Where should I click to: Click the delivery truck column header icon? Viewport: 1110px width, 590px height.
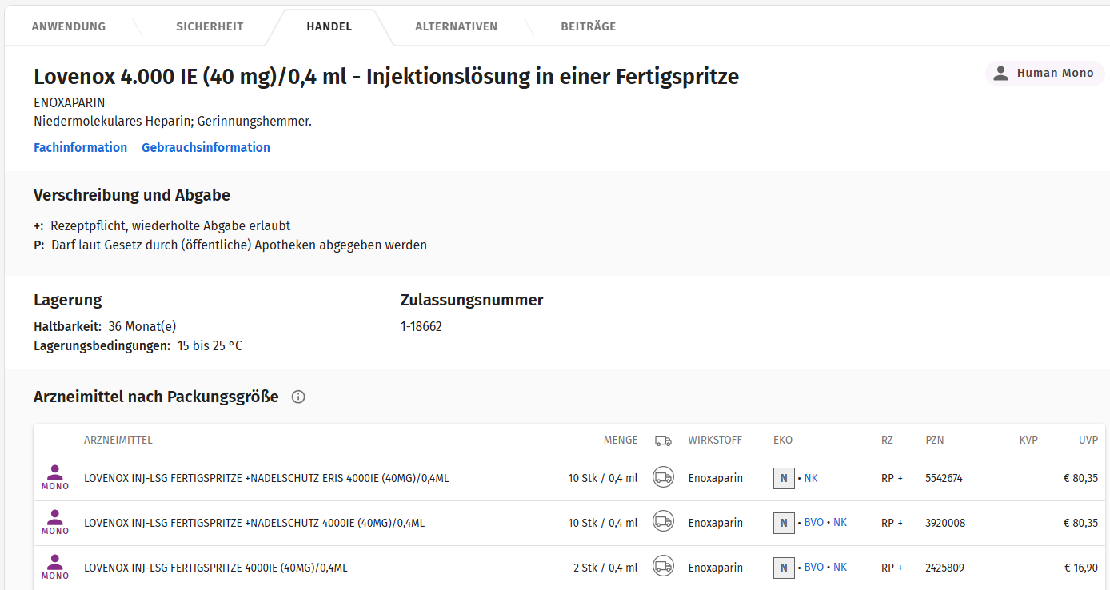tap(663, 441)
